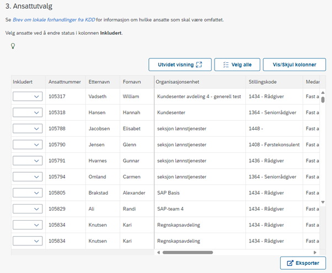Click the horizontal scrollbar thumb
Viewport: 332px width, 273px height.
[188, 253]
